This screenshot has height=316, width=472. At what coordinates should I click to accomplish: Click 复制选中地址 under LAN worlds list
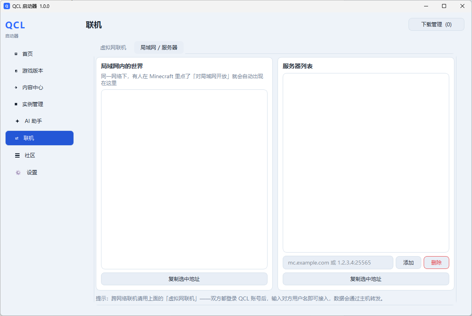click(184, 279)
